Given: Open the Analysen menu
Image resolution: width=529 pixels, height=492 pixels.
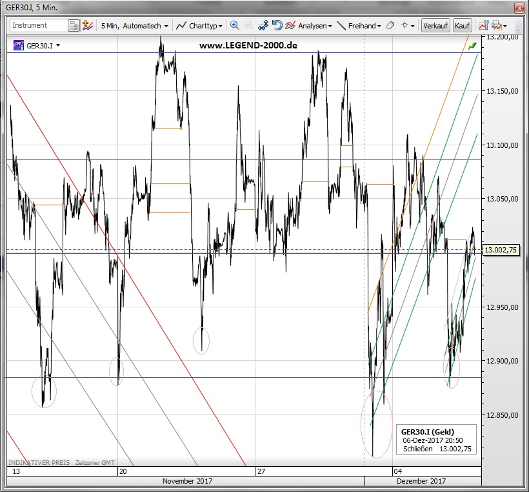Looking at the screenshot, I should coord(309,26).
